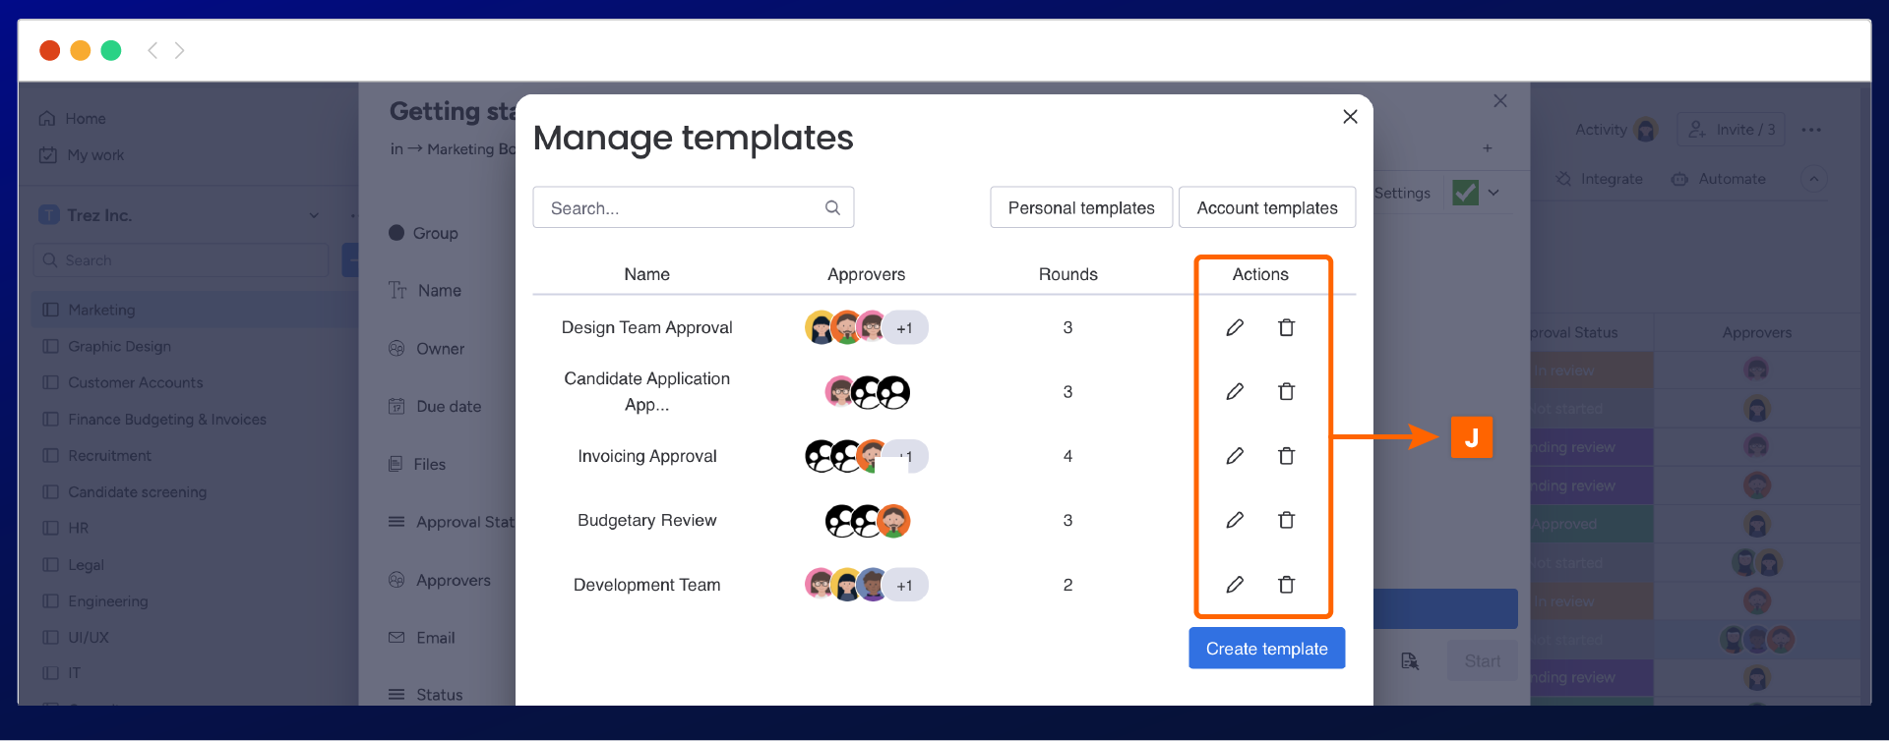Edit the Design Team Approval template
This screenshot has height=741, width=1889.
click(1235, 327)
